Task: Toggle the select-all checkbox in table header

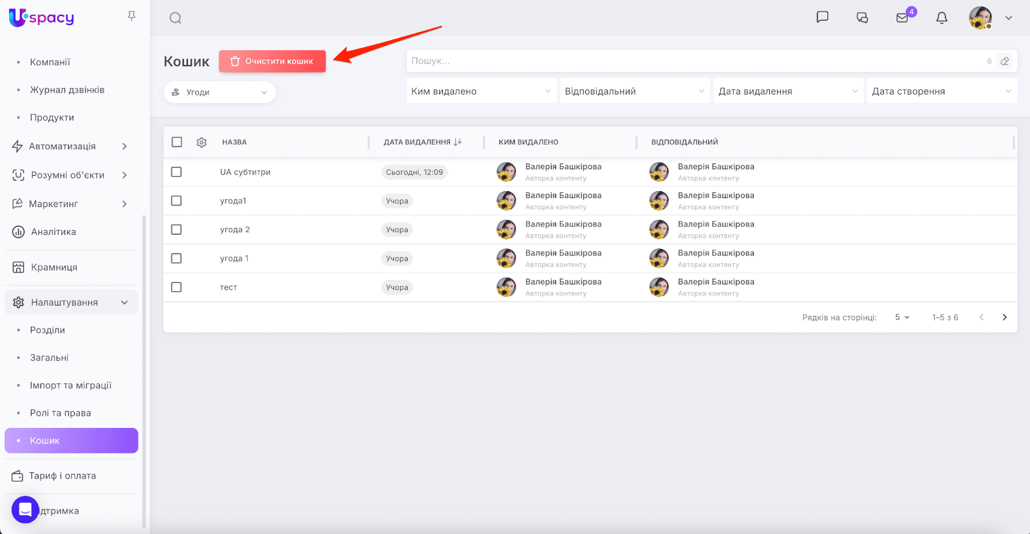Action: point(177,142)
